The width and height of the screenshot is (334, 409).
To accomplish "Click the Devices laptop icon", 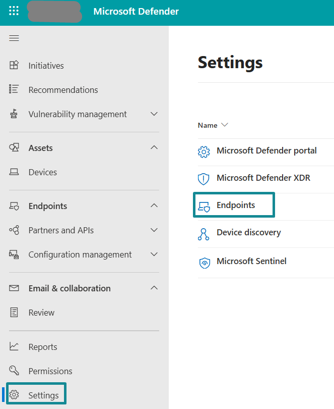I will [14, 172].
